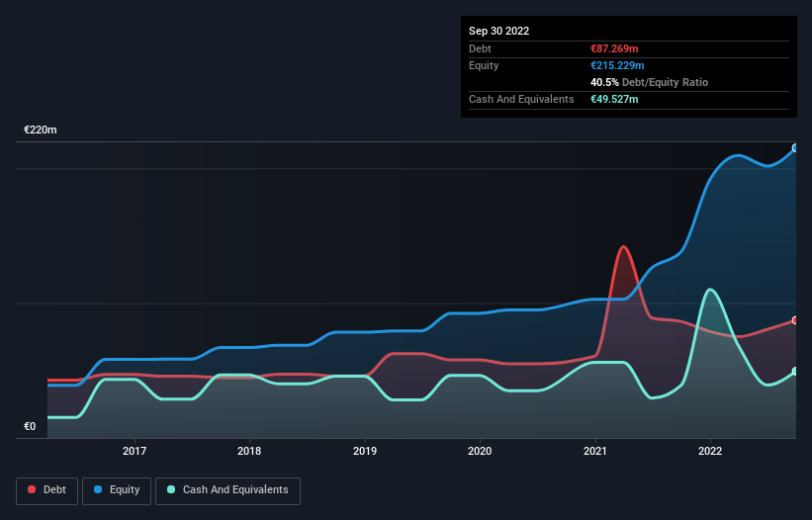This screenshot has height=520, width=812.
Task: Click the Debt label in tooltip
Action: (x=480, y=48)
